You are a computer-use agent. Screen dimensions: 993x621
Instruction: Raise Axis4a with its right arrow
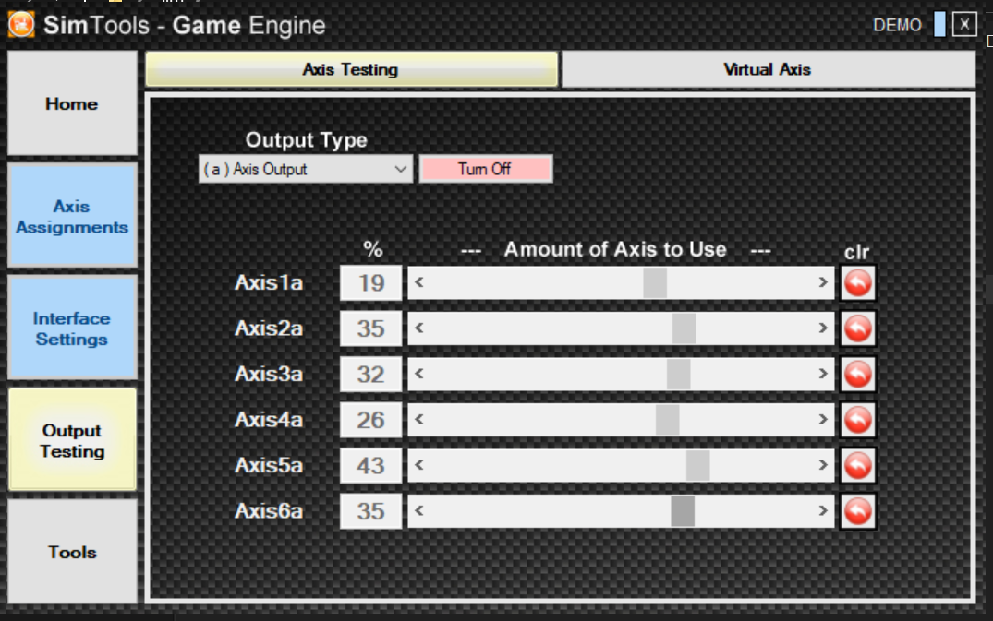coord(823,420)
